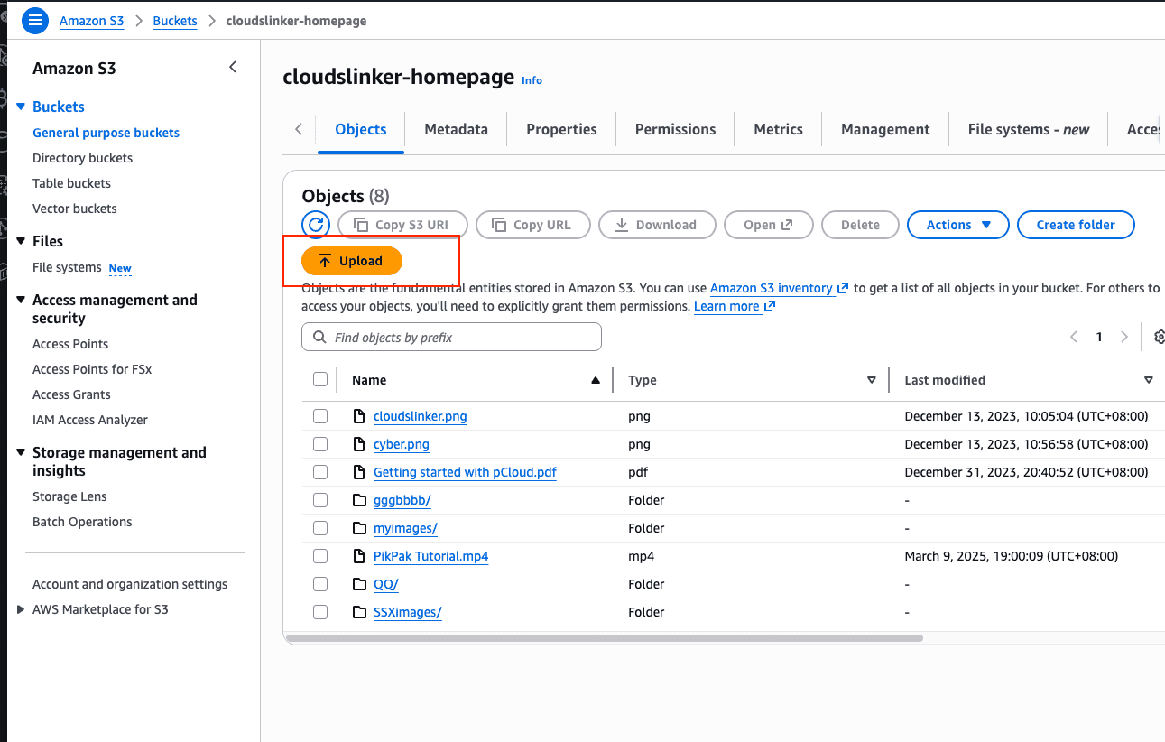Select the checkbox next to PikPak Tutorial.mp4
This screenshot has width=1165, height=742.
point(320,556)
